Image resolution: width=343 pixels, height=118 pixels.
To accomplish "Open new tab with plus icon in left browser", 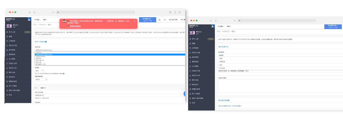I will pos(53,12).
